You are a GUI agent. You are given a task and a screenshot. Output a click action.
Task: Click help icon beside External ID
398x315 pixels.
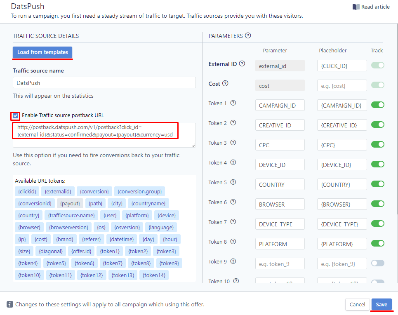coord(242,63)
